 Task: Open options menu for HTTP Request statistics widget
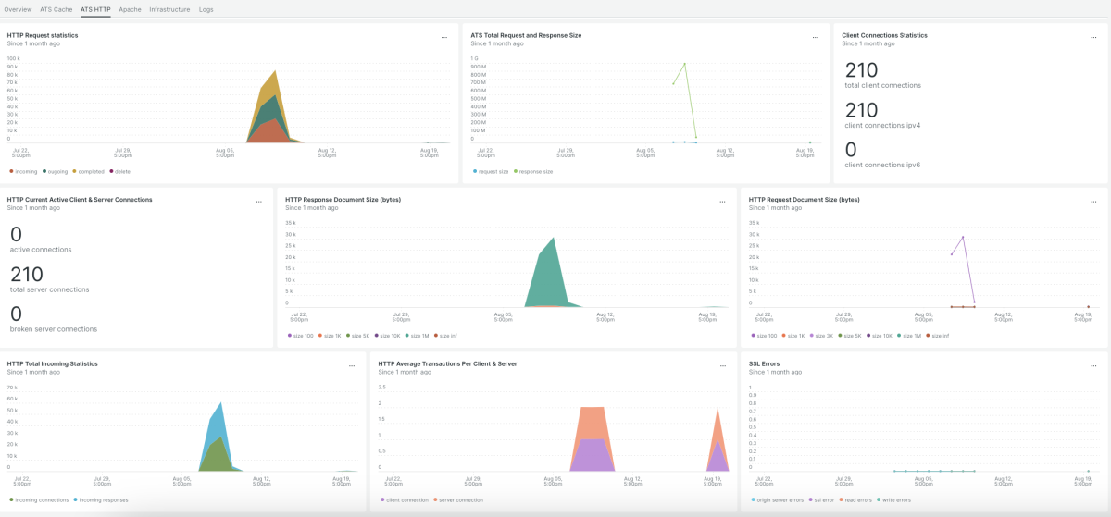(x=444, y=38)
